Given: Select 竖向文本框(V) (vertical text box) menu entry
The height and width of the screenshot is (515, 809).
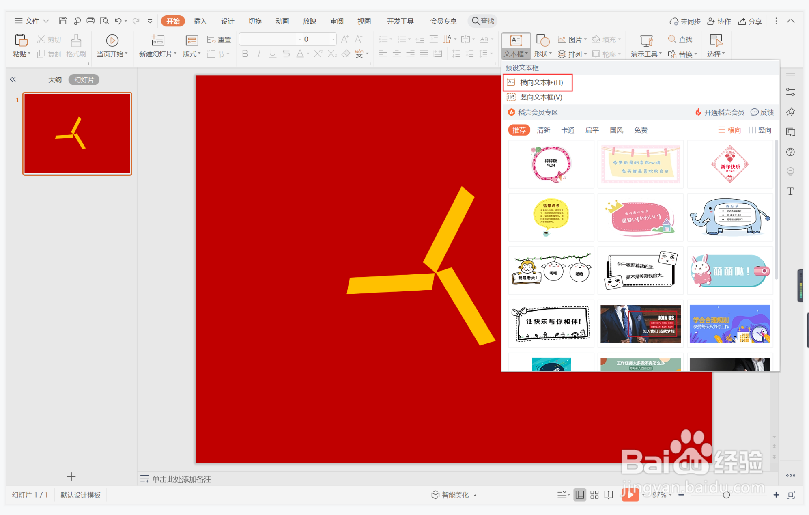Looking at the screenshot, I should pyautogui.click(x=540, y=97).
